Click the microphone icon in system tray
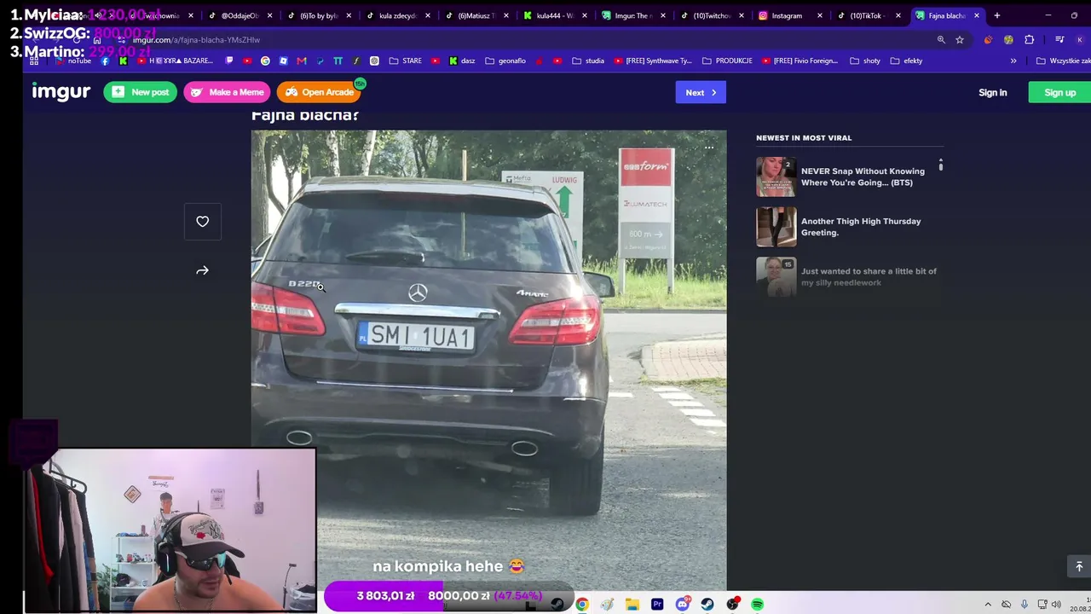Viewport: 1091px width, 614px height. click(x=1025, y=605)
